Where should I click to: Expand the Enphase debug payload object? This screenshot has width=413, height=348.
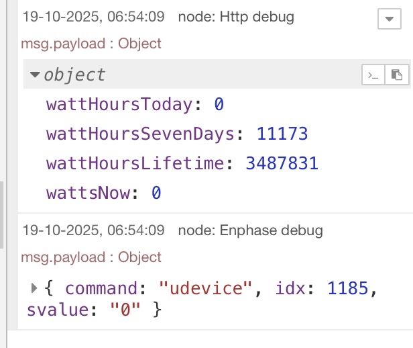[35, 288]
